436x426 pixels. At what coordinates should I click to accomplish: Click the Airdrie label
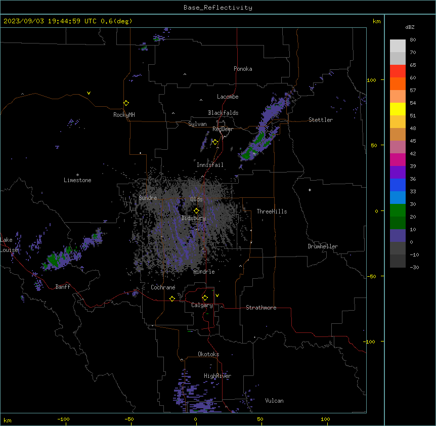point(204,272)
